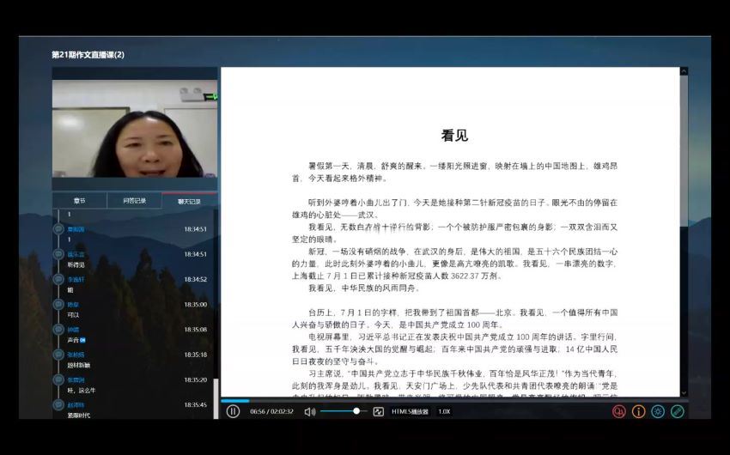
Task: Click chat message text 听得见
Action: click(x=76, y=264)
